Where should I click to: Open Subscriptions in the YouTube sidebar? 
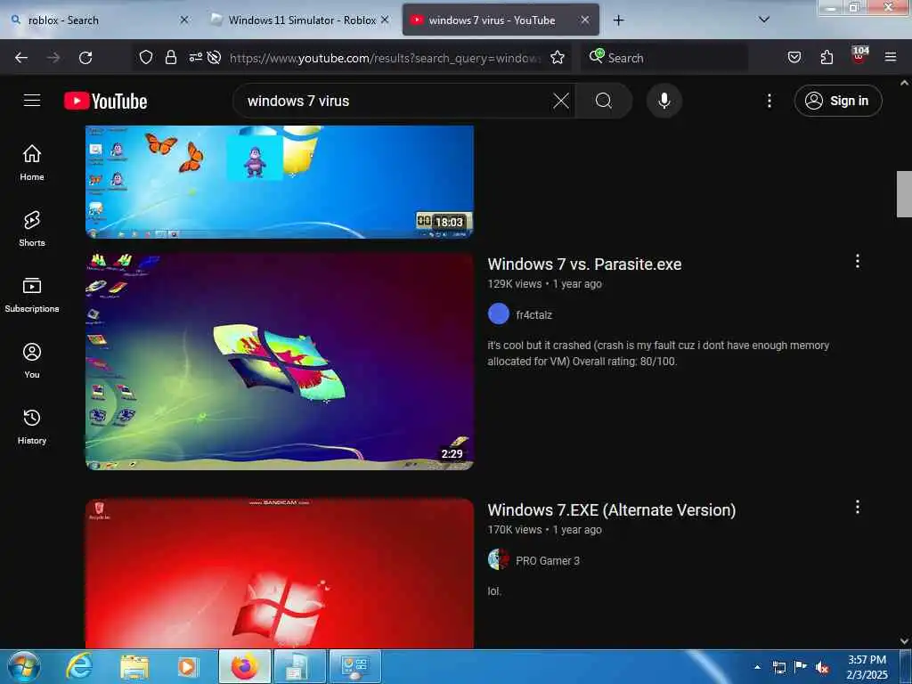(32, 295)
